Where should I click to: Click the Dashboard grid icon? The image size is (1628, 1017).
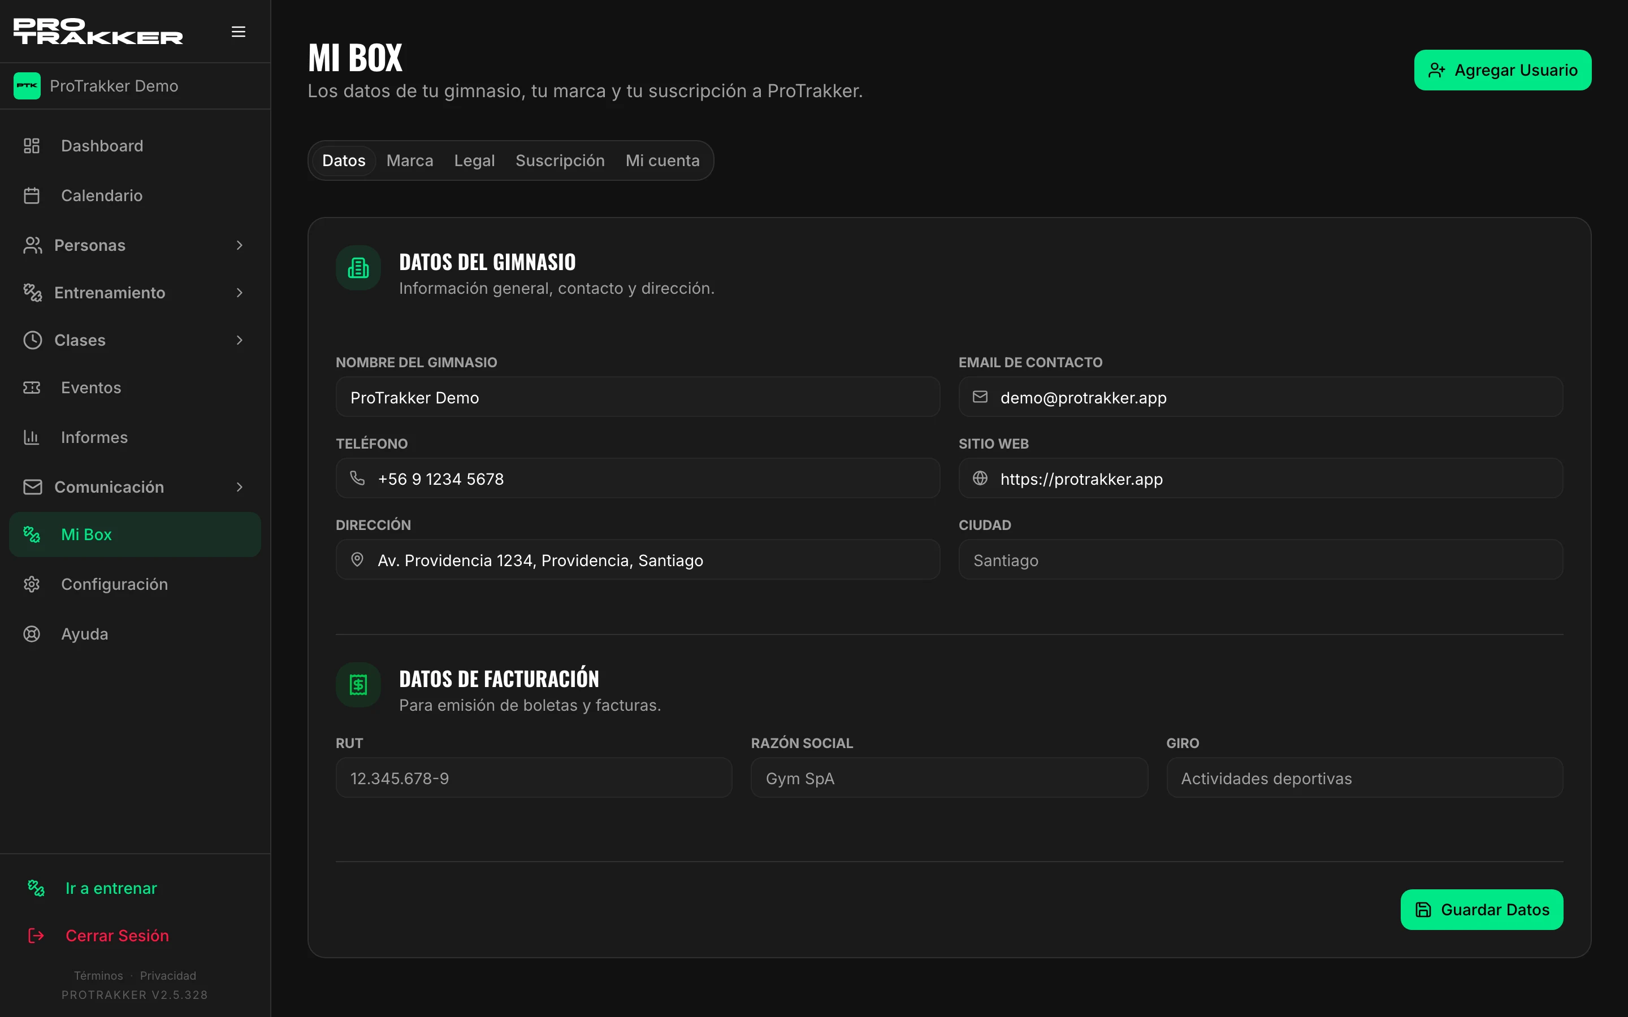32,146
